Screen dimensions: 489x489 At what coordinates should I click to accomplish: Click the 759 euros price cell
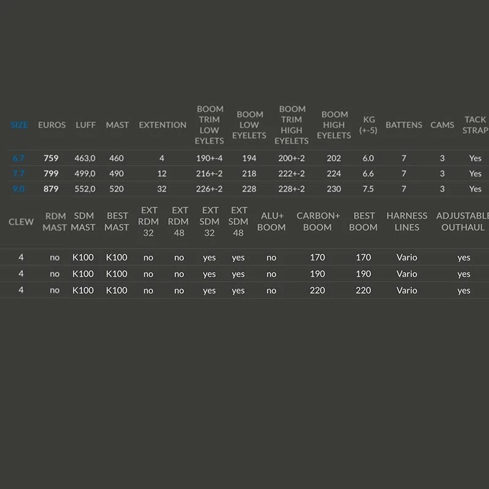[x=51, y=158]
